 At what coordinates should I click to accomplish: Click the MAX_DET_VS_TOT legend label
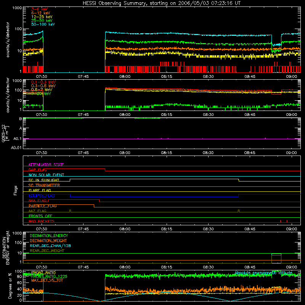(47, 280)
